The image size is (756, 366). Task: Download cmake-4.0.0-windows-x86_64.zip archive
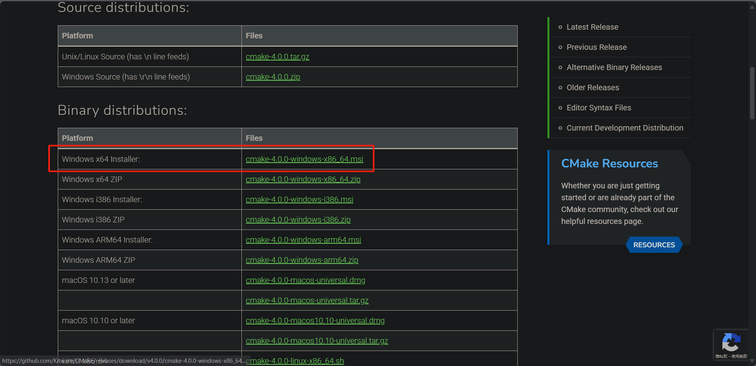303,179
